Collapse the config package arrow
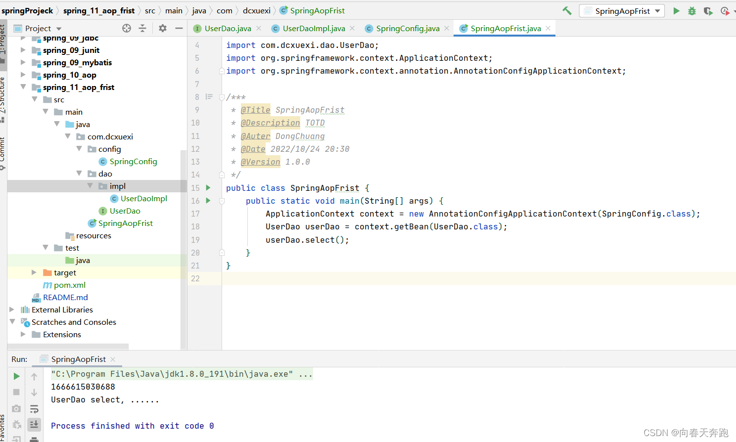The height and width of the screenshot is (442, 736). coord(79,149)
